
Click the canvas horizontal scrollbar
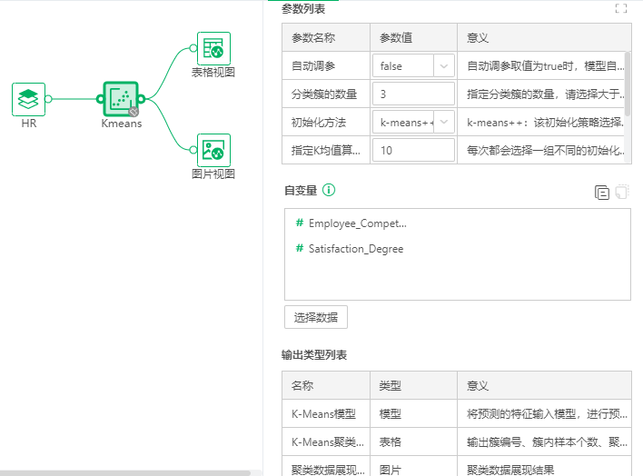[x=125, y=472]
